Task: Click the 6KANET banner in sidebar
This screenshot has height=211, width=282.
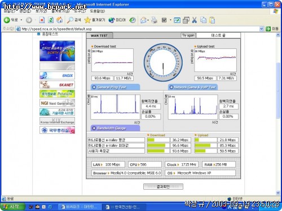Action: (x=57, y=85)
